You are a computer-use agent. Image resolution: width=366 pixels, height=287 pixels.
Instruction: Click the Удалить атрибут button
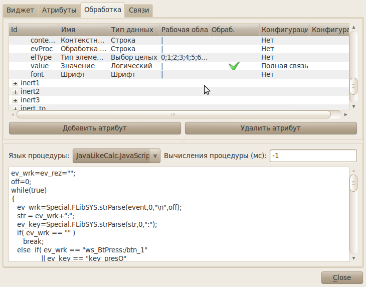(x=271, y=128)
